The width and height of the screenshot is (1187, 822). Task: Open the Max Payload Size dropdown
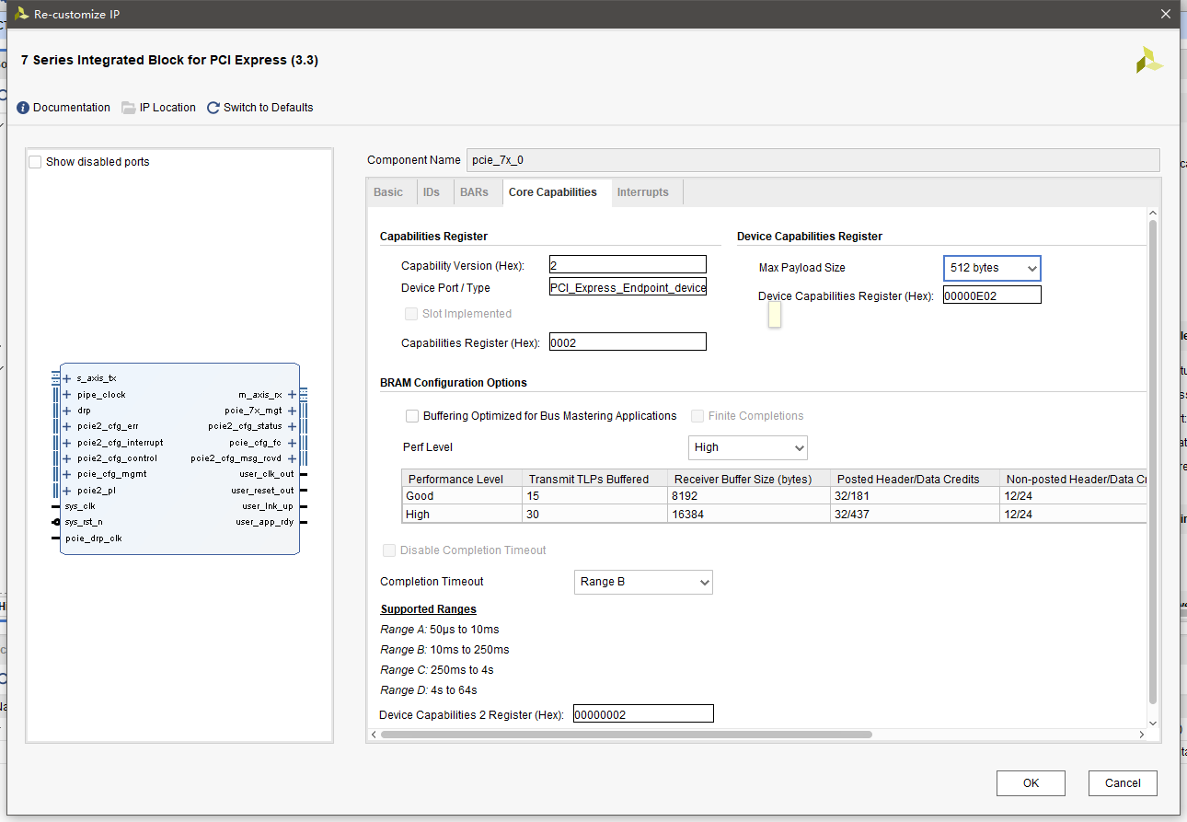[992, 268]
